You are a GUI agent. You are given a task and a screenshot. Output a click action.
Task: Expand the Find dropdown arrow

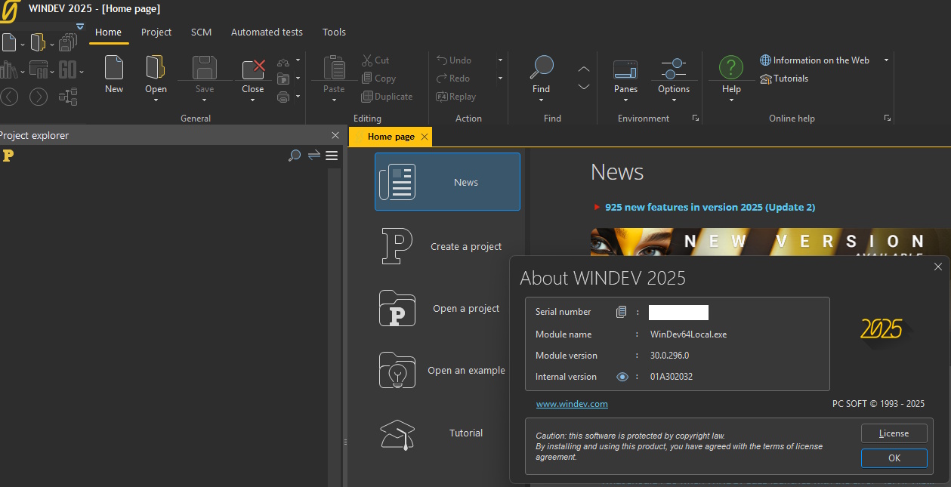542,100
